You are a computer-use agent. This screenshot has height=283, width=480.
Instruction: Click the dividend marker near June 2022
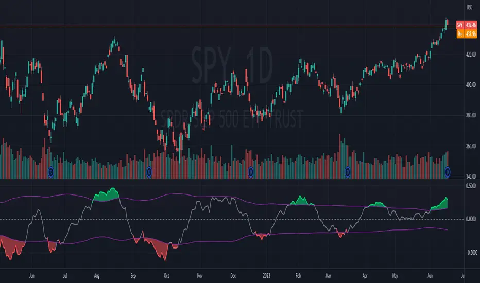[x=51, y=172]
